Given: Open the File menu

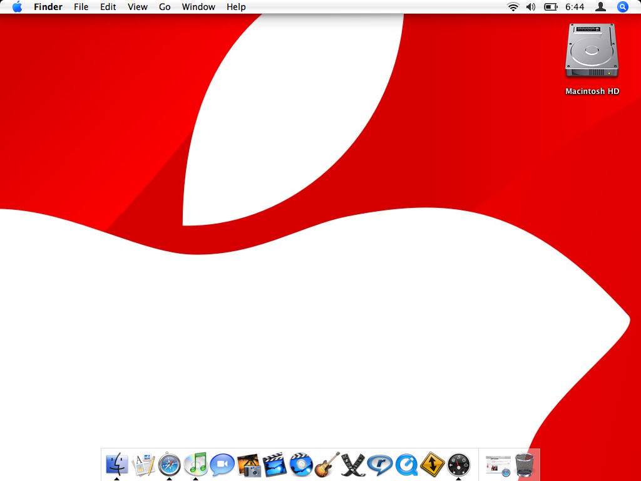Looking at the screenshot, I should [x=81, y=7].
